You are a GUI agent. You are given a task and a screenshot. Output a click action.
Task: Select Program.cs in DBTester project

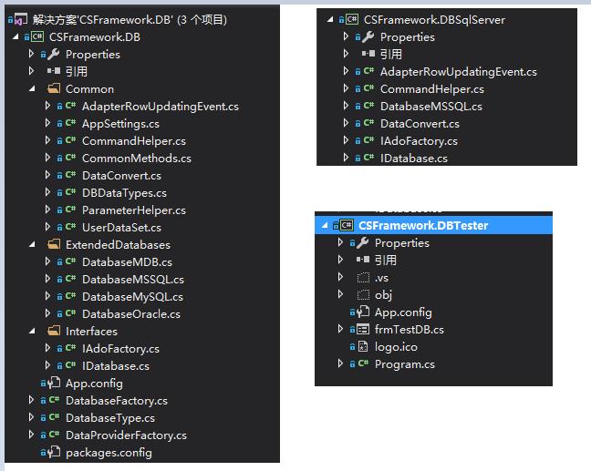404,363
